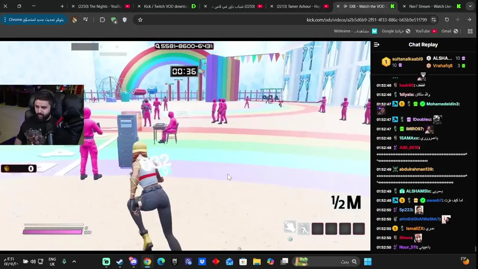The image size is (478, 269).
Task: Close the Tamer Ashour tab
Action: (x=271, y=6)
